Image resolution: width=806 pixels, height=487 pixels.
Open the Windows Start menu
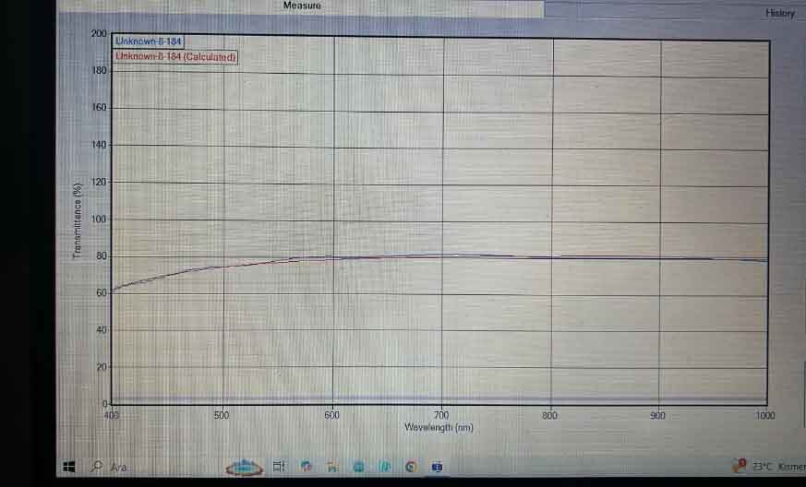(x=68, y=468)
